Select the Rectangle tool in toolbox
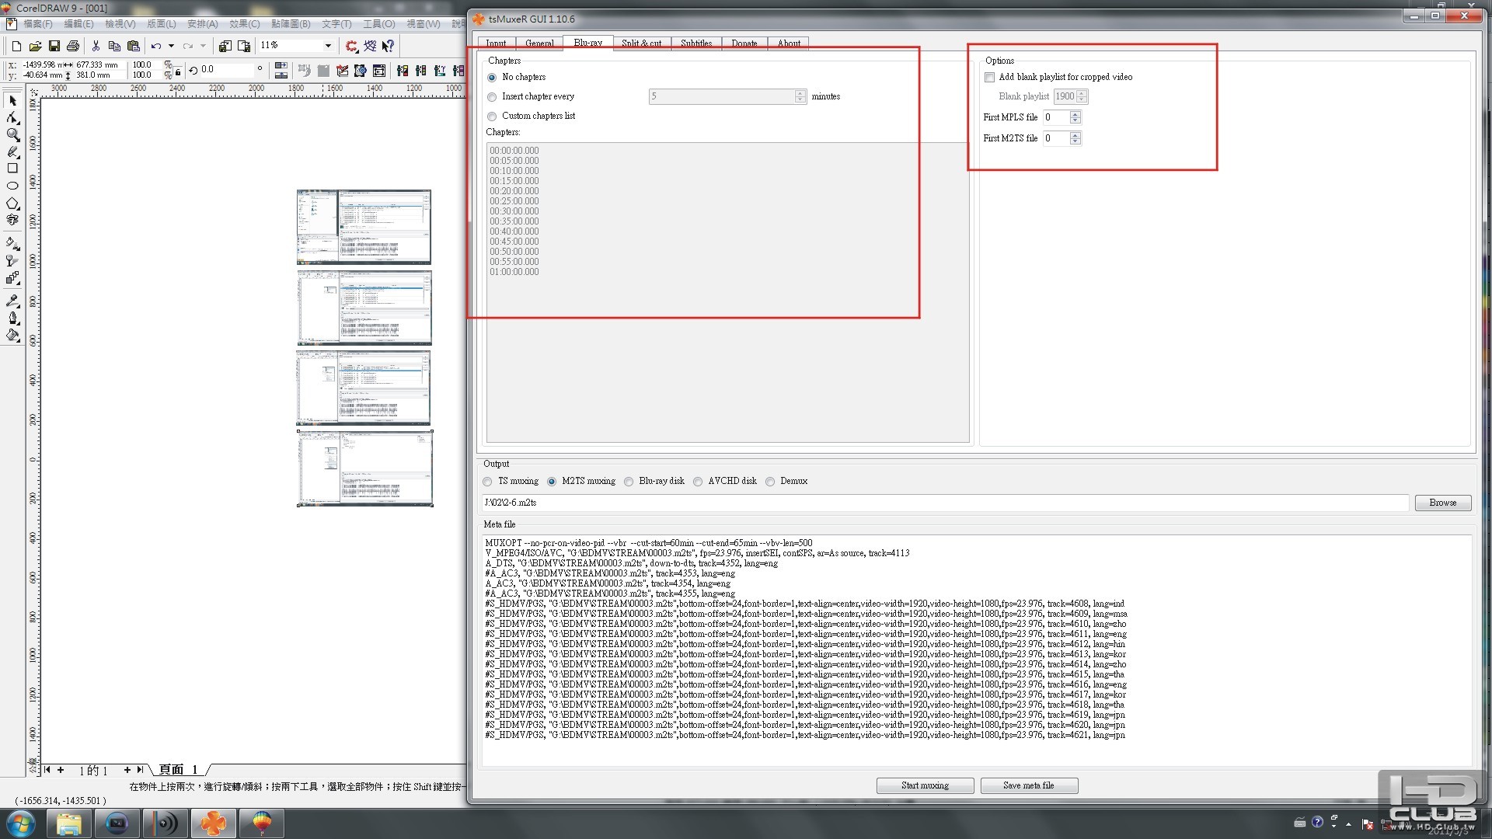 pyautogui.click(x=12, y=168)
